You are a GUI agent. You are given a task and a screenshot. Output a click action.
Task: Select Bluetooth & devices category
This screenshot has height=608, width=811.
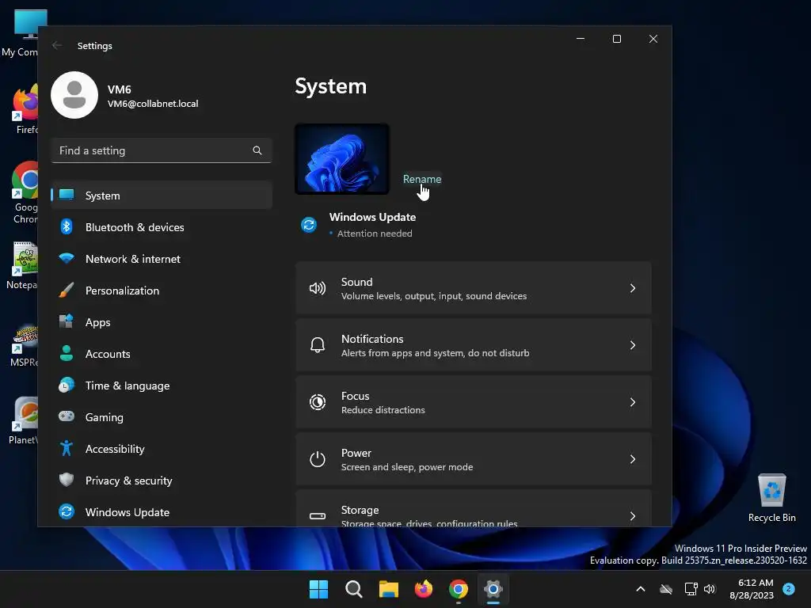[x=162, y=227]
